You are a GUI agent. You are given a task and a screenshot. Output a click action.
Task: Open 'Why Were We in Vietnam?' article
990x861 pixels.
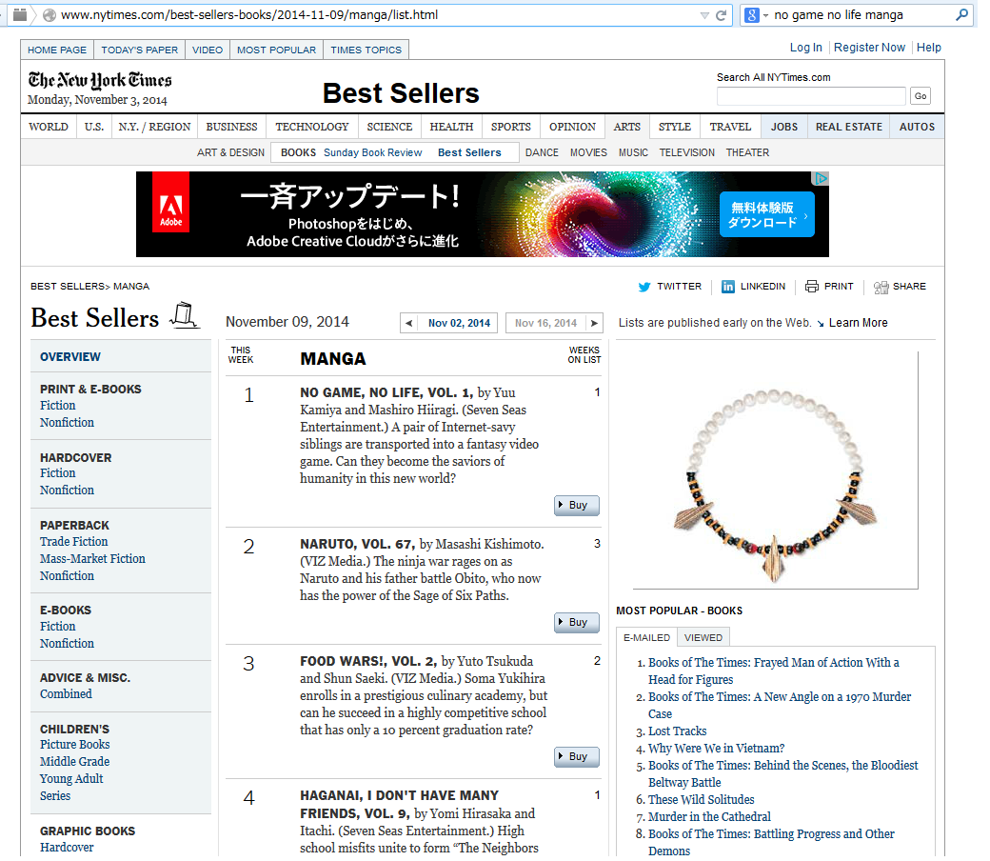pyautogui.click(x=716, y=748)
